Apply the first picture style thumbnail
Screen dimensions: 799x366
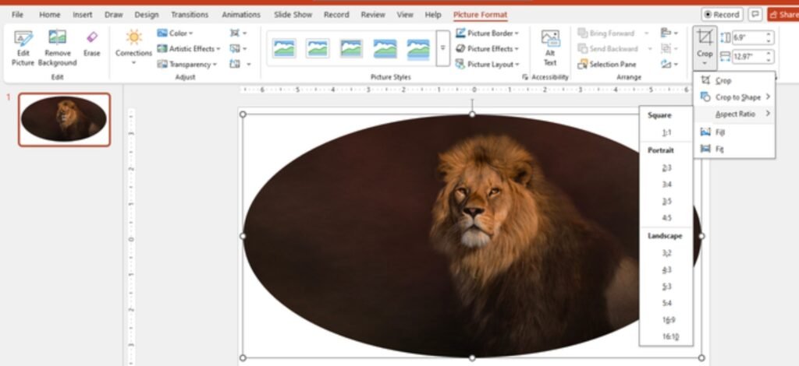pyautogui.click(x=284, y=48)
